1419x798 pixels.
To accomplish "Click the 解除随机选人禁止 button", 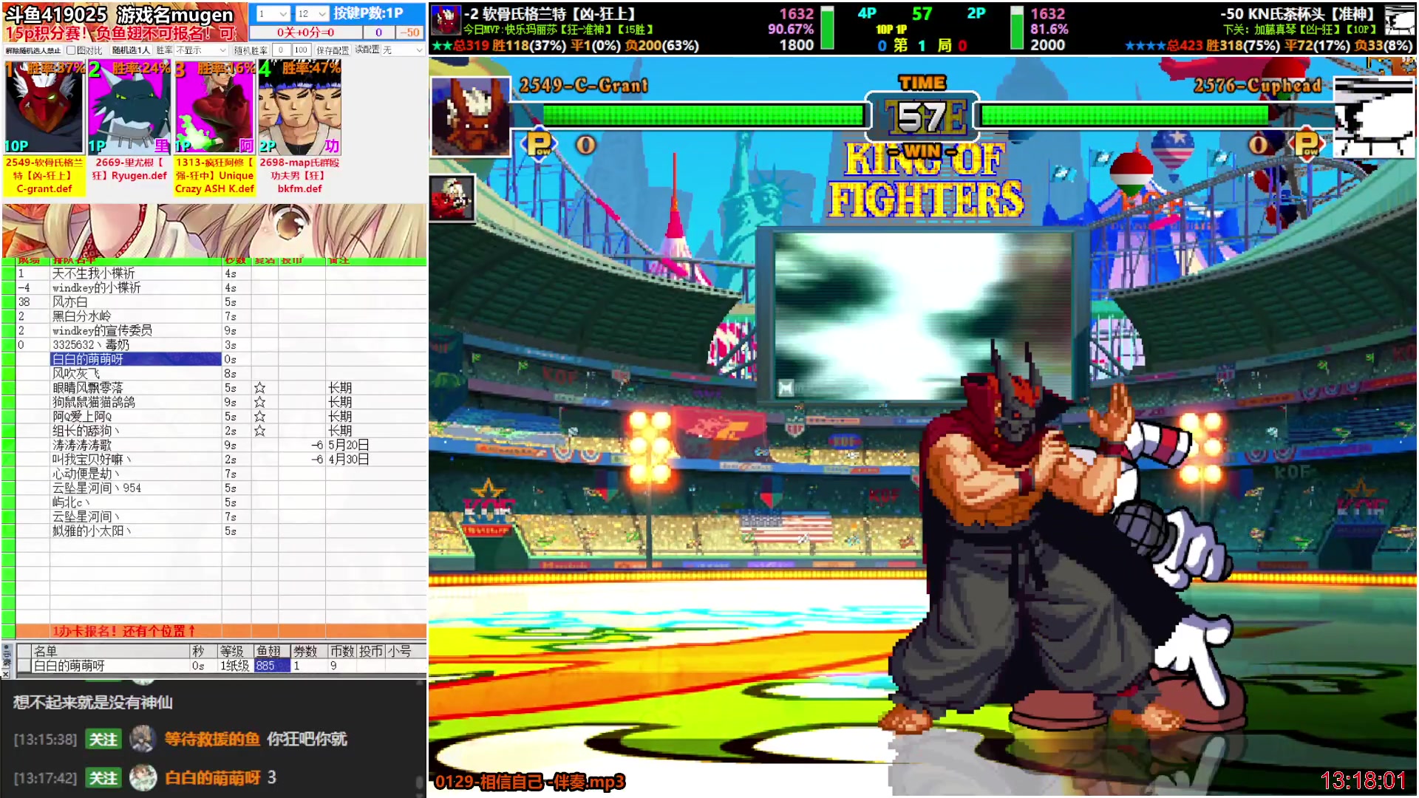I will pos(33,50).
